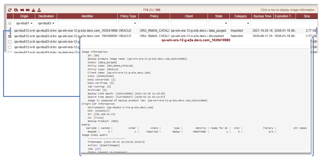Screen dimensions: 321x161
Task: Sort by the Identifier column header
Action: coord(87,16)
